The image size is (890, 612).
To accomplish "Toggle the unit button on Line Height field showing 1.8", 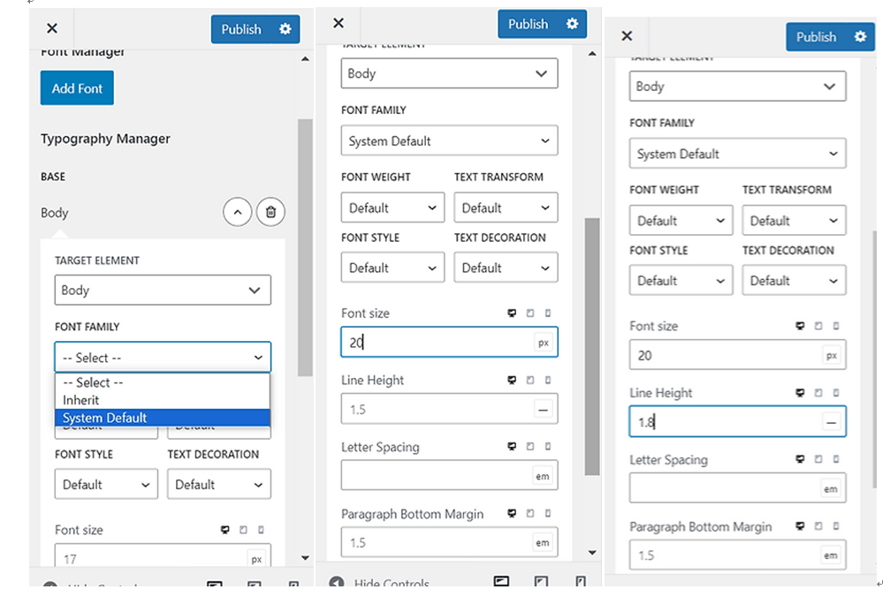I will pyautogui.click(x=830, y=422).
